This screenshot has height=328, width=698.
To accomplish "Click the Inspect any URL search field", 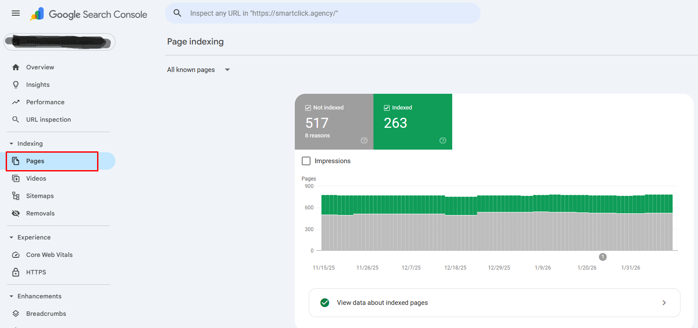I will (323, 13).
